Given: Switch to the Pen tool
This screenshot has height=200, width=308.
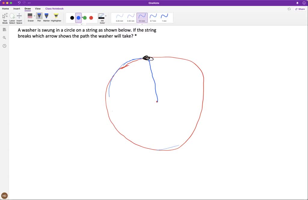Looking at the screenshot, I should (39, 17).
